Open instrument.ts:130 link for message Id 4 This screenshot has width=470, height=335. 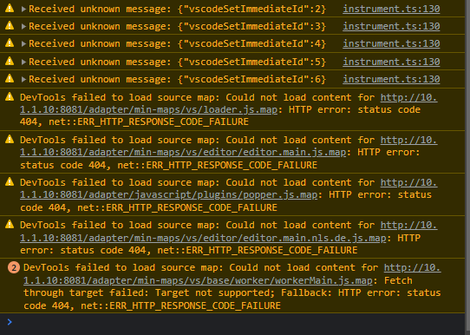click(391, 43)
